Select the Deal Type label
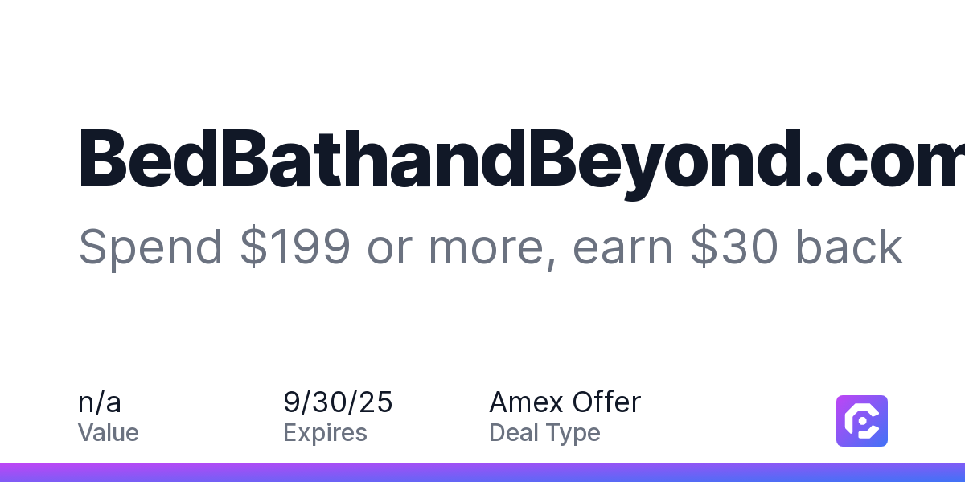This screenshot has height=482, width=965. [544, 434]
